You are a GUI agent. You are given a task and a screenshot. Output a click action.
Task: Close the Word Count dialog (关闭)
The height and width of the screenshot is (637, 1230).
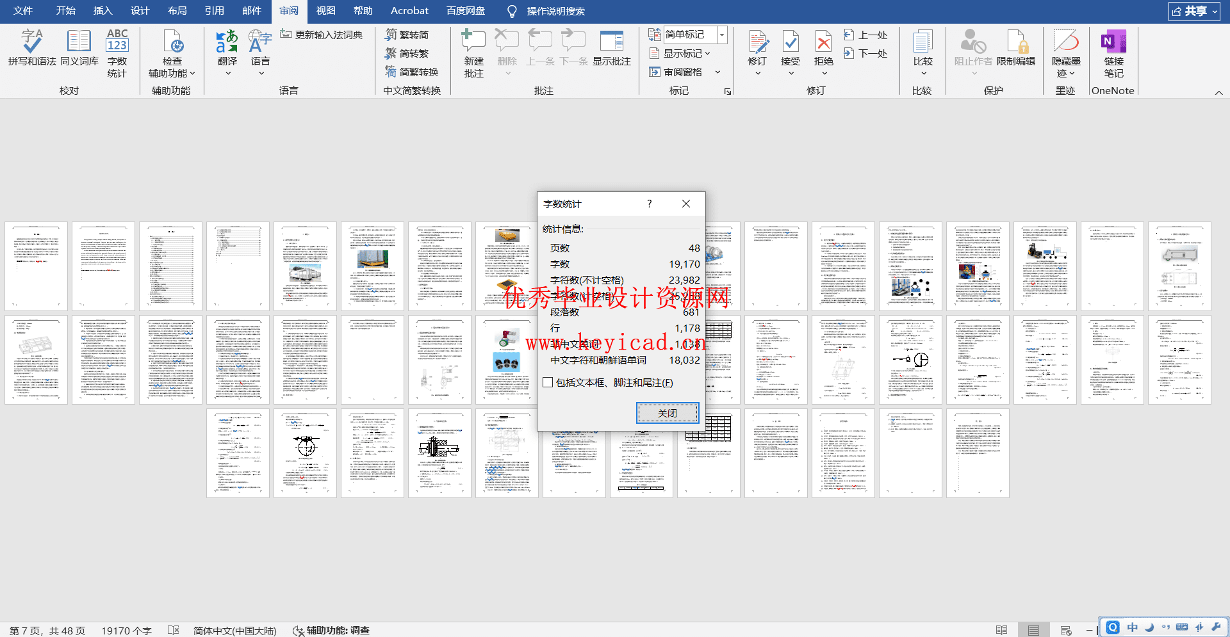(668, 413)
